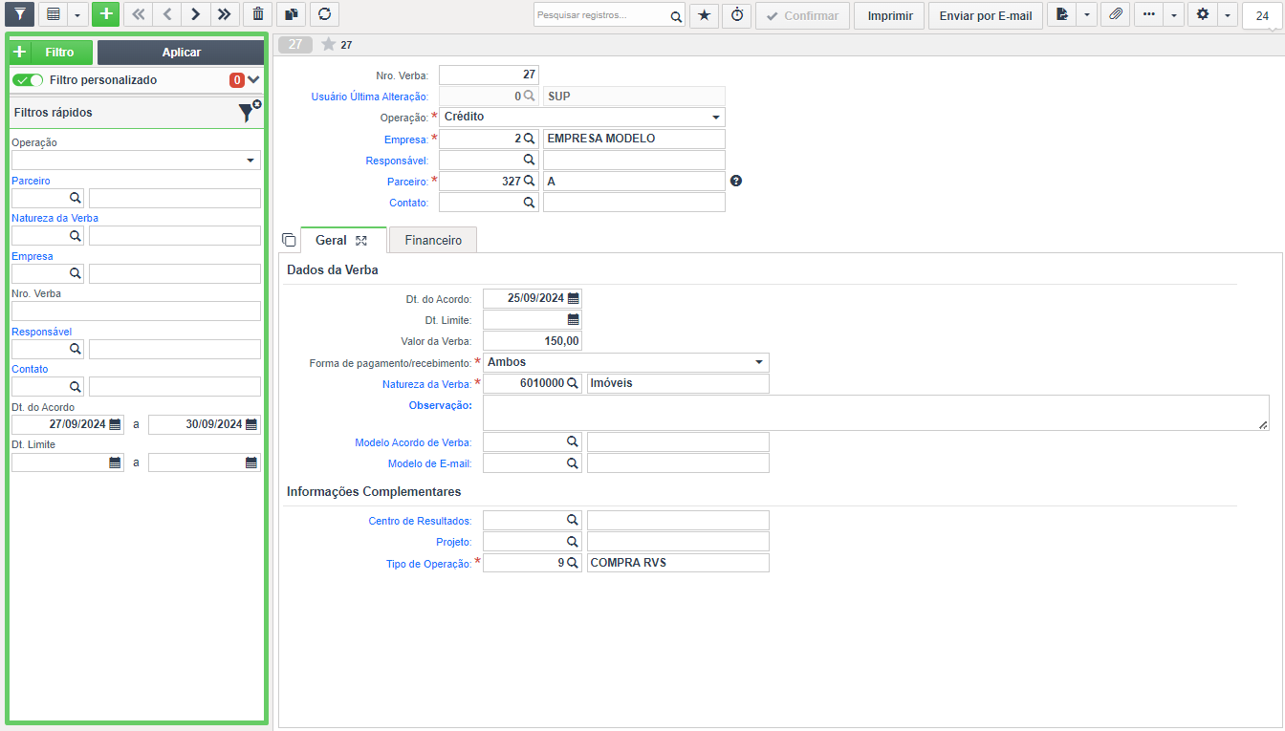The image size is (1285, 731).
Task: Open calendar for 27/09/2024 start date
Action: click(x=115, y=424)
